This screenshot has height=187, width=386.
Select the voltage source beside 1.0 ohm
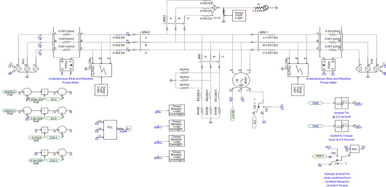(265, 7)
